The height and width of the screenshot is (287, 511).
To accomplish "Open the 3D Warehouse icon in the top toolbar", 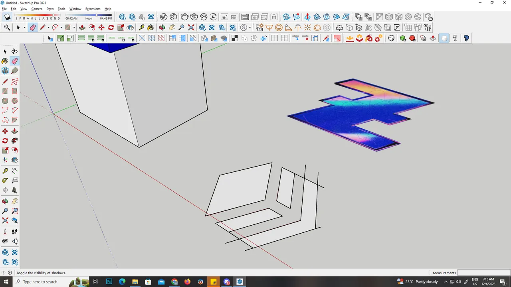I will (203, 28).
